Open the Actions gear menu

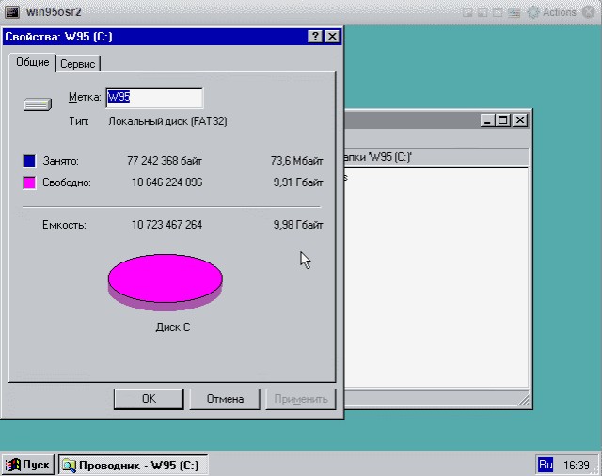point(533,12)
